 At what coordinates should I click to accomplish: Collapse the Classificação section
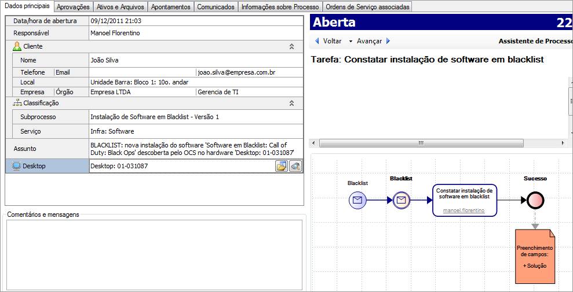pyautogui.click(x=291, y=103)
